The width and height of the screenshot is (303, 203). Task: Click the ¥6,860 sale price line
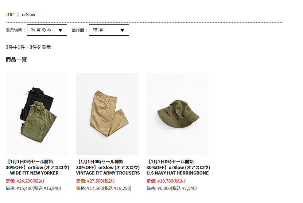[172, 188]
